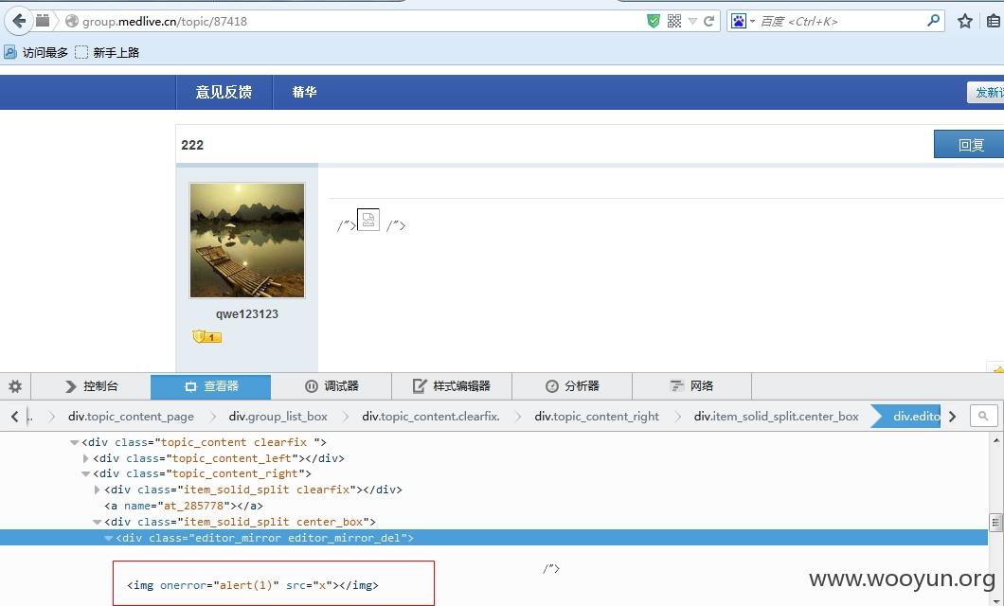Open the 意见反馈 navigation tab
Screen dimensions: 1004x606
click(224, 92)
